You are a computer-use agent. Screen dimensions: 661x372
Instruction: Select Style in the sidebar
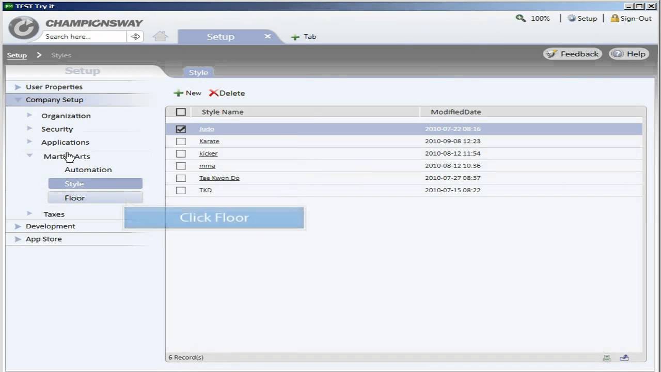coord(95,183)
